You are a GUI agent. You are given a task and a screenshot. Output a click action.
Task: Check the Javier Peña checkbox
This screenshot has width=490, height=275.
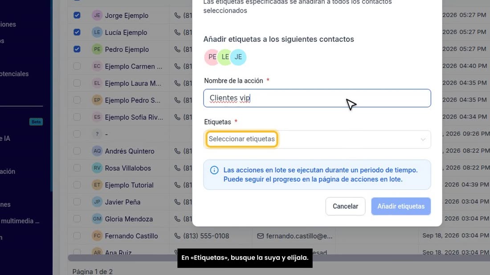coord(77,202)
